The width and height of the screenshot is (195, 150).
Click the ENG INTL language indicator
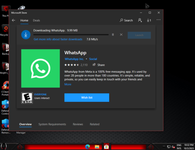click(x=179, y=147)
